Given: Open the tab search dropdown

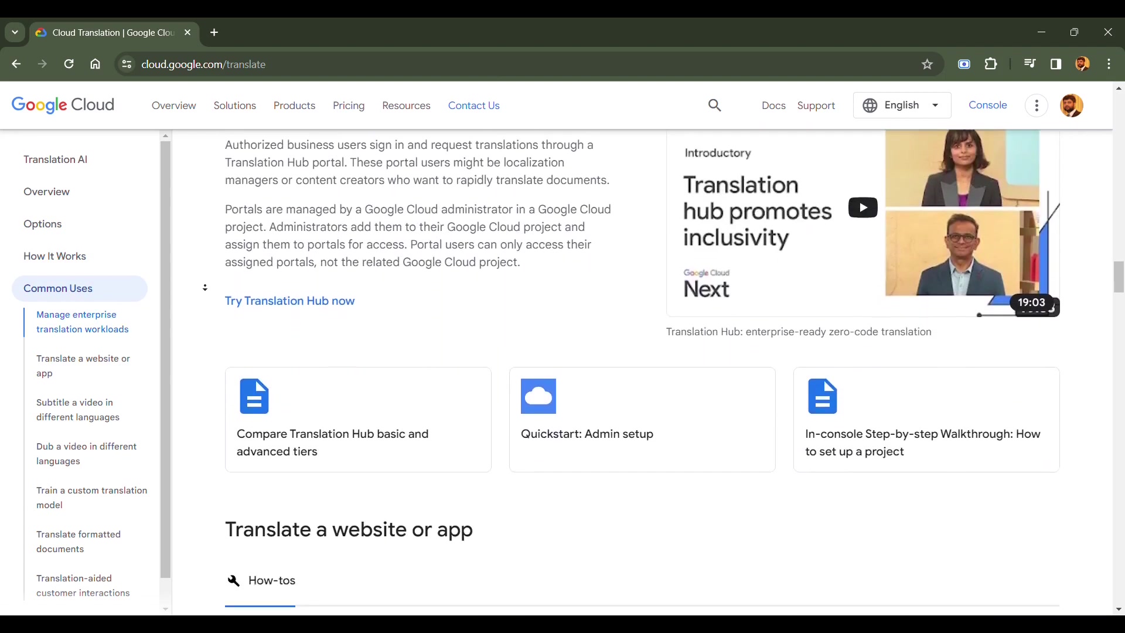Looking at the screenshot, I should (x=15, y=32).
